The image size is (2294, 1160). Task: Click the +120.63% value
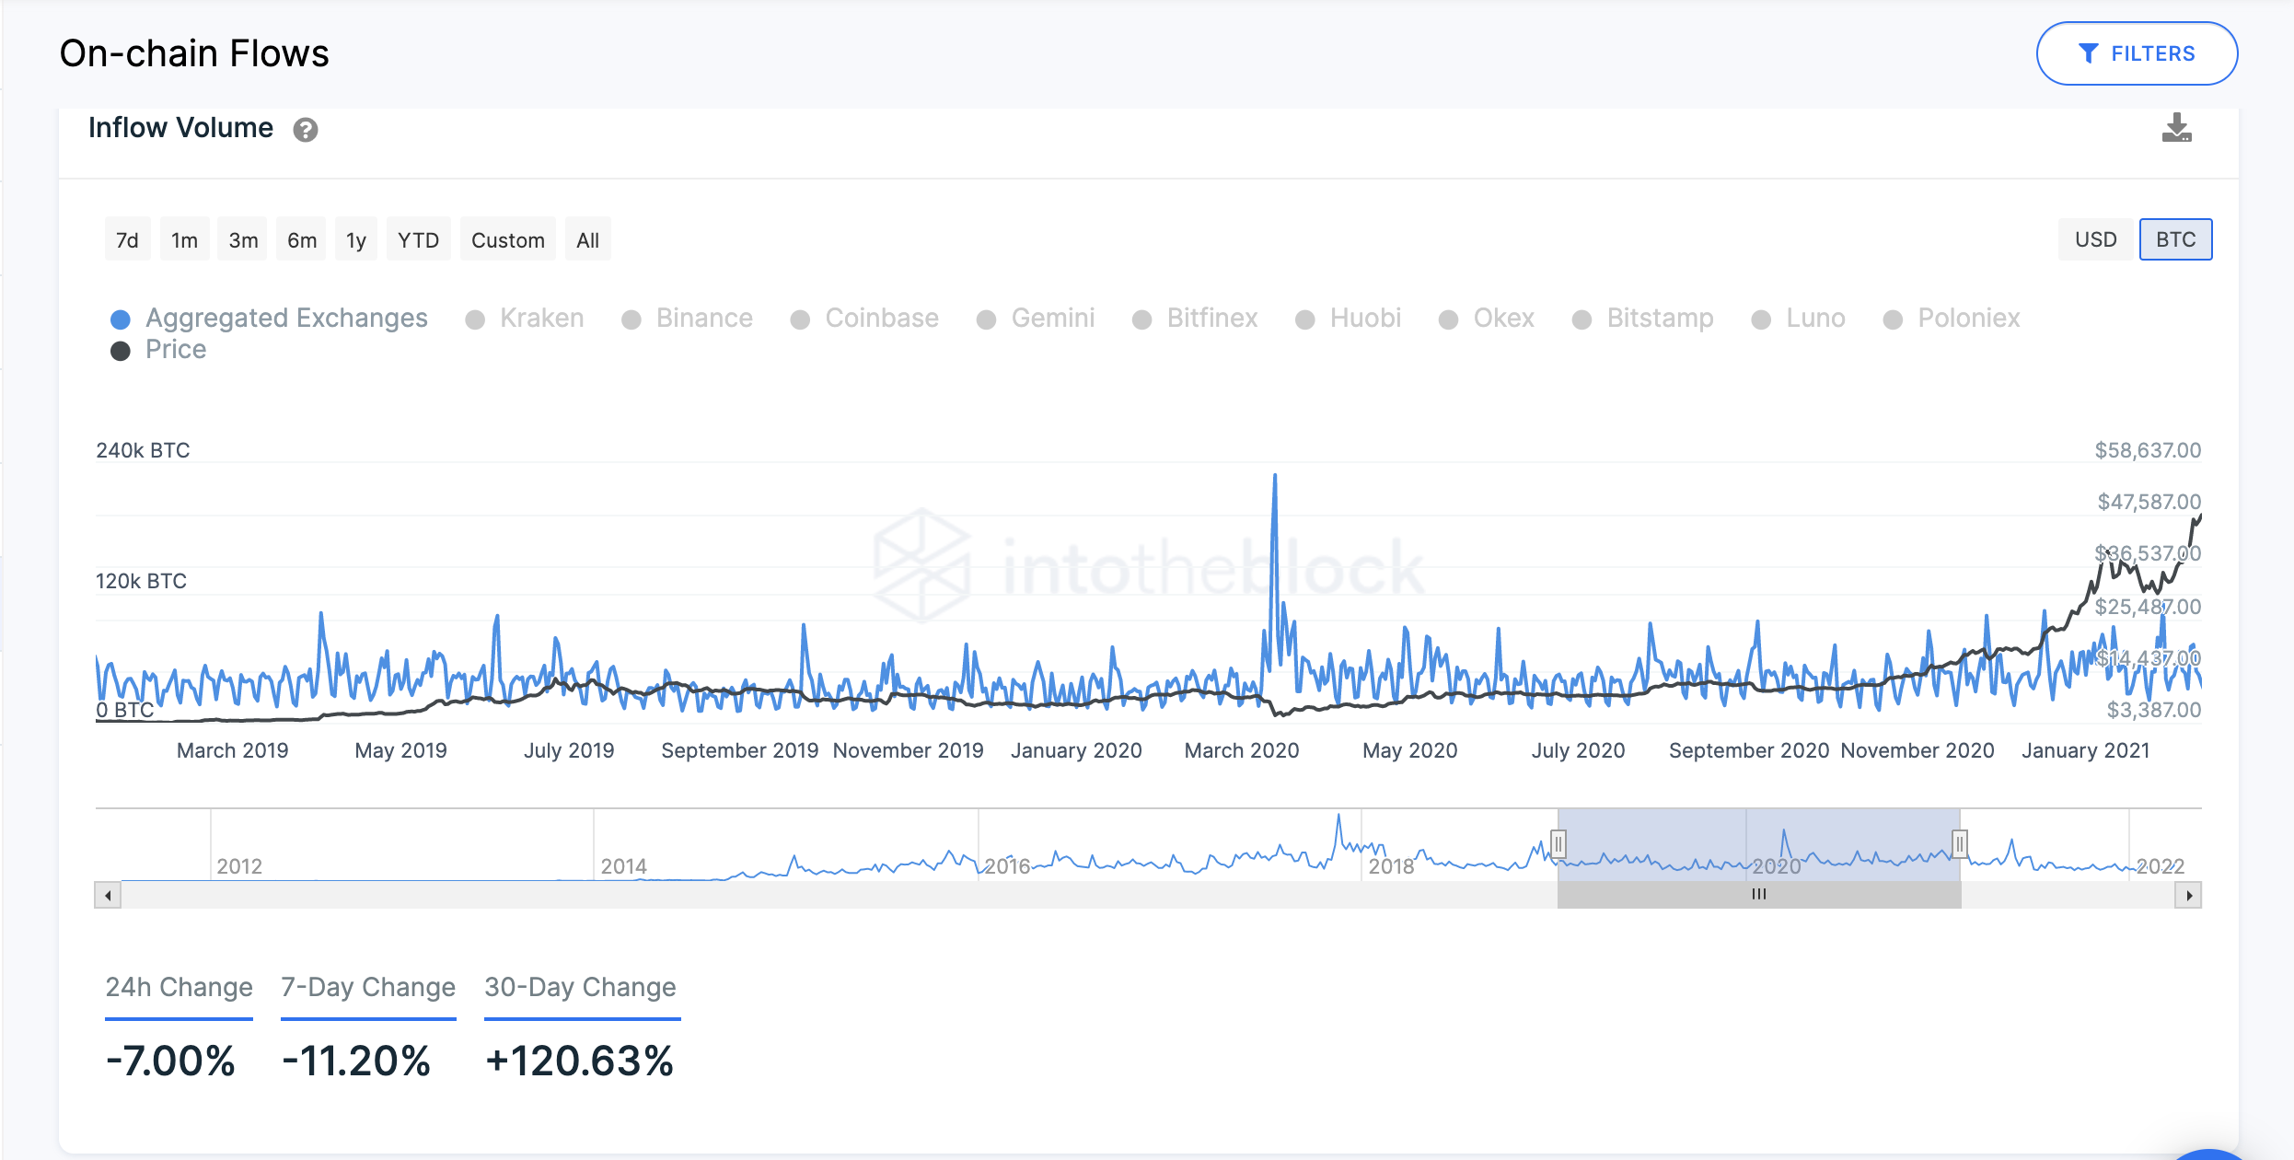(x=580, y=1061)
